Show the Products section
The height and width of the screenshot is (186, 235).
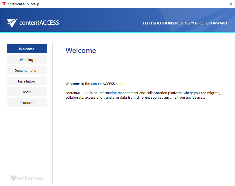(27, 103)
